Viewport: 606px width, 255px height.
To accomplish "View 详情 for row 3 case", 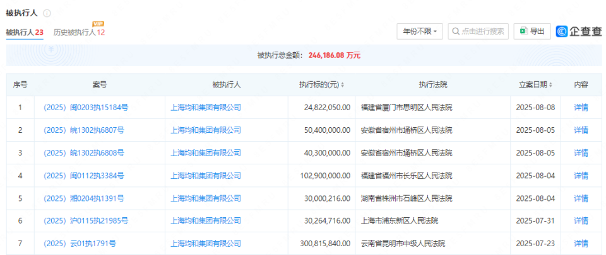I will pyautogui.click(x=581, y=153).
